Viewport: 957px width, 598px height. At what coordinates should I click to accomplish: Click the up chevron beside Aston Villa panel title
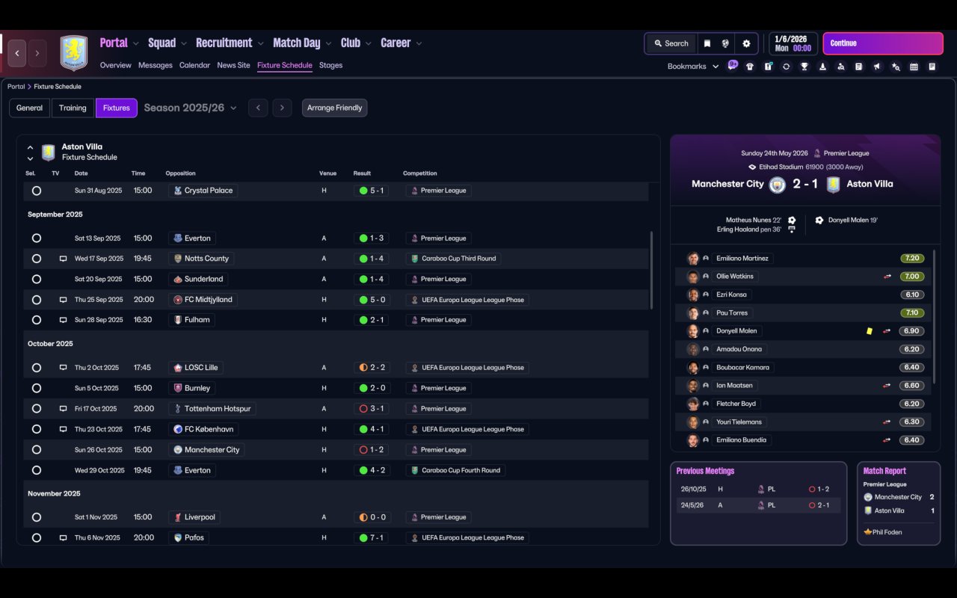[30, 148]
